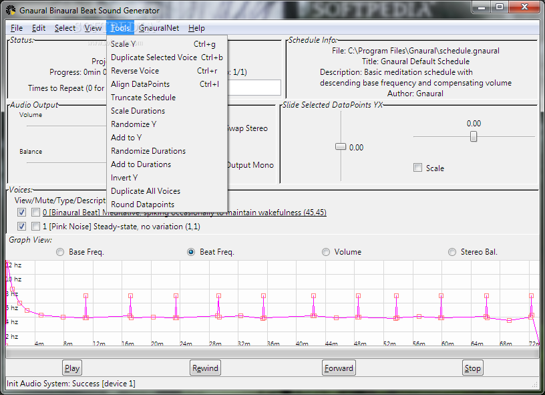Toggle mute checkbox for Binaural Beat voice
This screenshot has height=395, width=545.
(x=35, y=213)
